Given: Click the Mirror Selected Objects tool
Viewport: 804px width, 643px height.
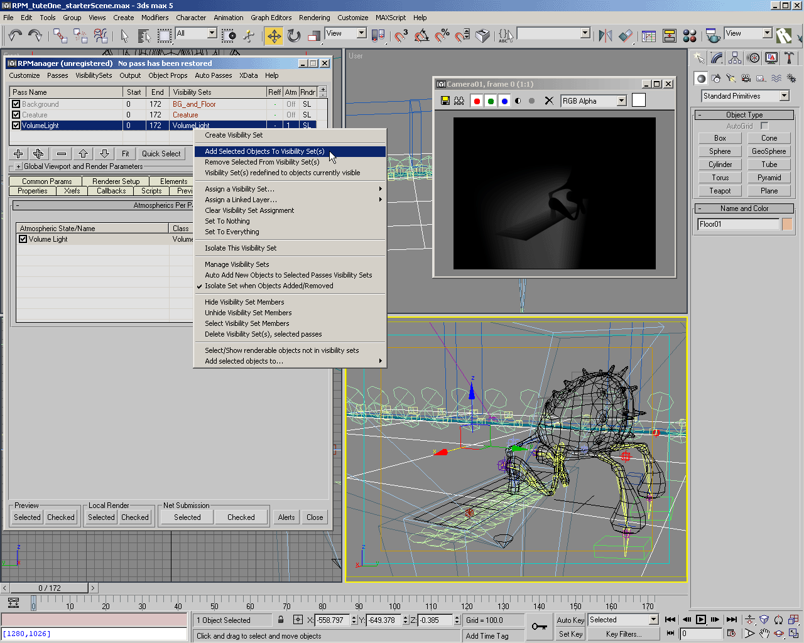Looking at the screenshot, I should point(606,35).
